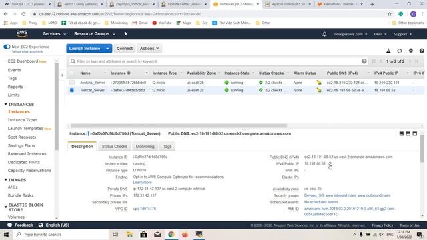Open Chrome from the Windows taskbar
This screenshot has height=240, width=427.
click(171, 234)
